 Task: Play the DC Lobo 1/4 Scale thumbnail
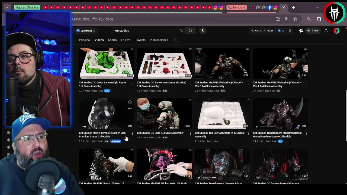pos(164,113)
